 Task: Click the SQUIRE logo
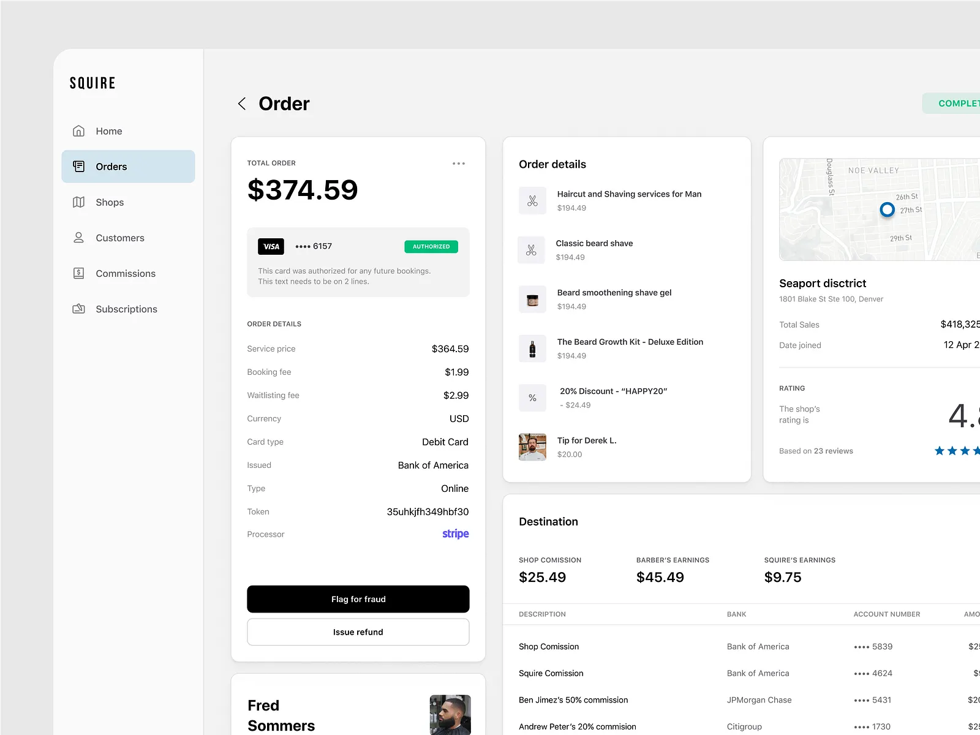(92, 83)
